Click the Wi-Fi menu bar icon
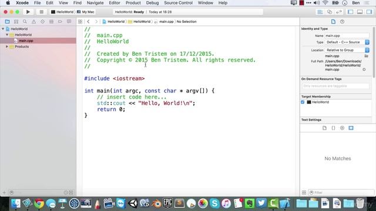Image resolution: width=376 pixels, height=211 pixels. tap(325, 3)
